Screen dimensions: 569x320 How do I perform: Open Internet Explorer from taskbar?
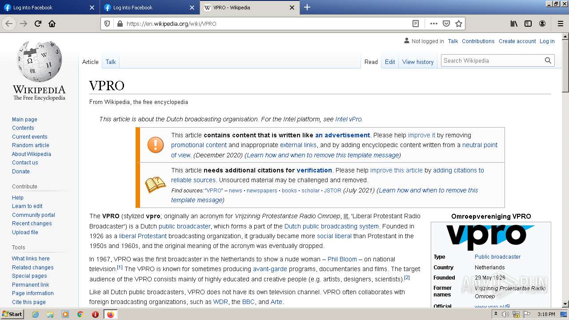point(36,314)
